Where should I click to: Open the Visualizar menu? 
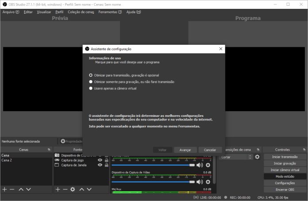tap(44, 12)
